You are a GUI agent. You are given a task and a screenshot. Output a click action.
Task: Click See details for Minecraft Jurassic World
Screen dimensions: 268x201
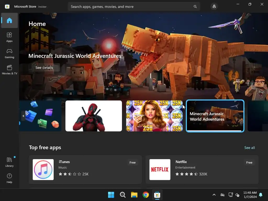point(44,68)
